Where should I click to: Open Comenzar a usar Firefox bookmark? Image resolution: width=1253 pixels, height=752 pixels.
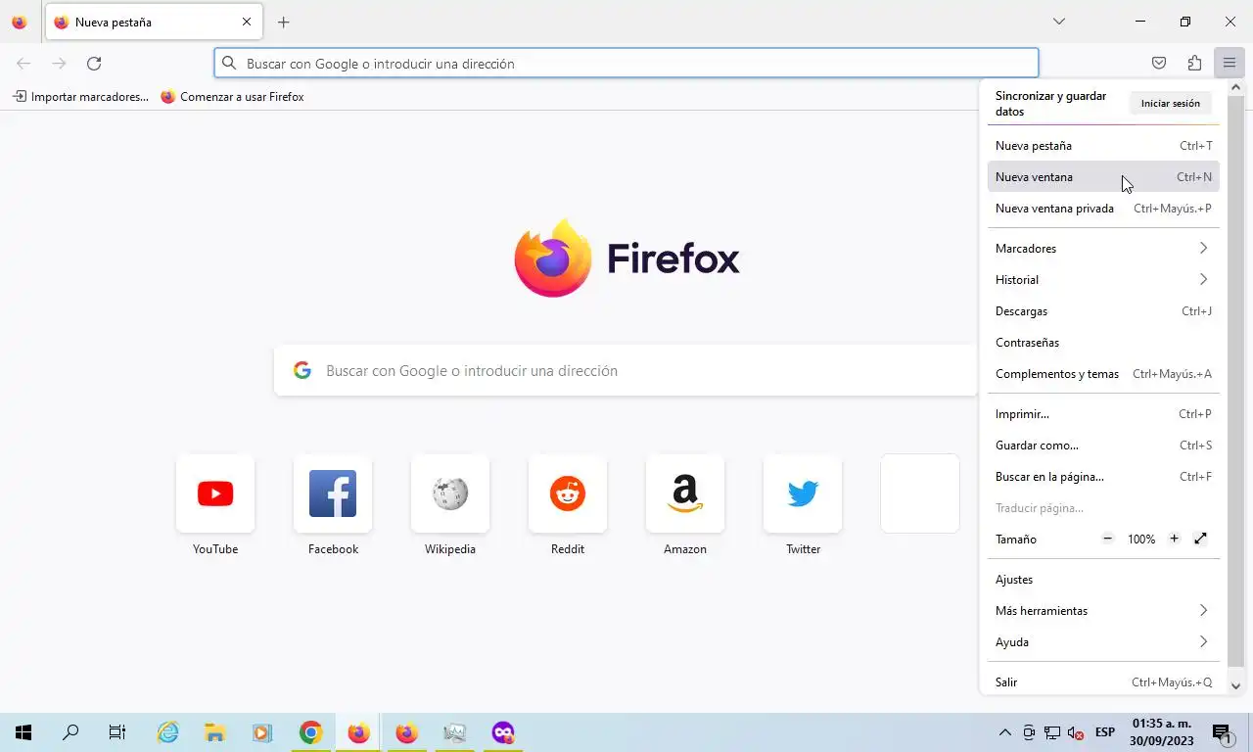(233, 97)
